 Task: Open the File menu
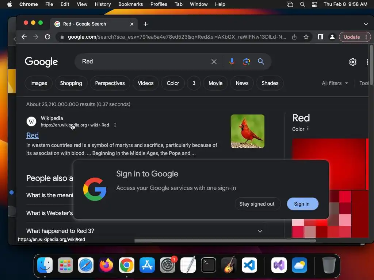49,4
